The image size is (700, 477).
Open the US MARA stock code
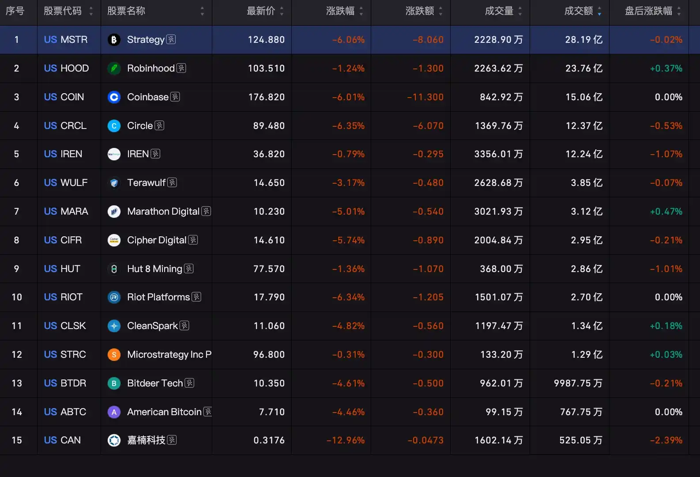(x=66, y=212)
